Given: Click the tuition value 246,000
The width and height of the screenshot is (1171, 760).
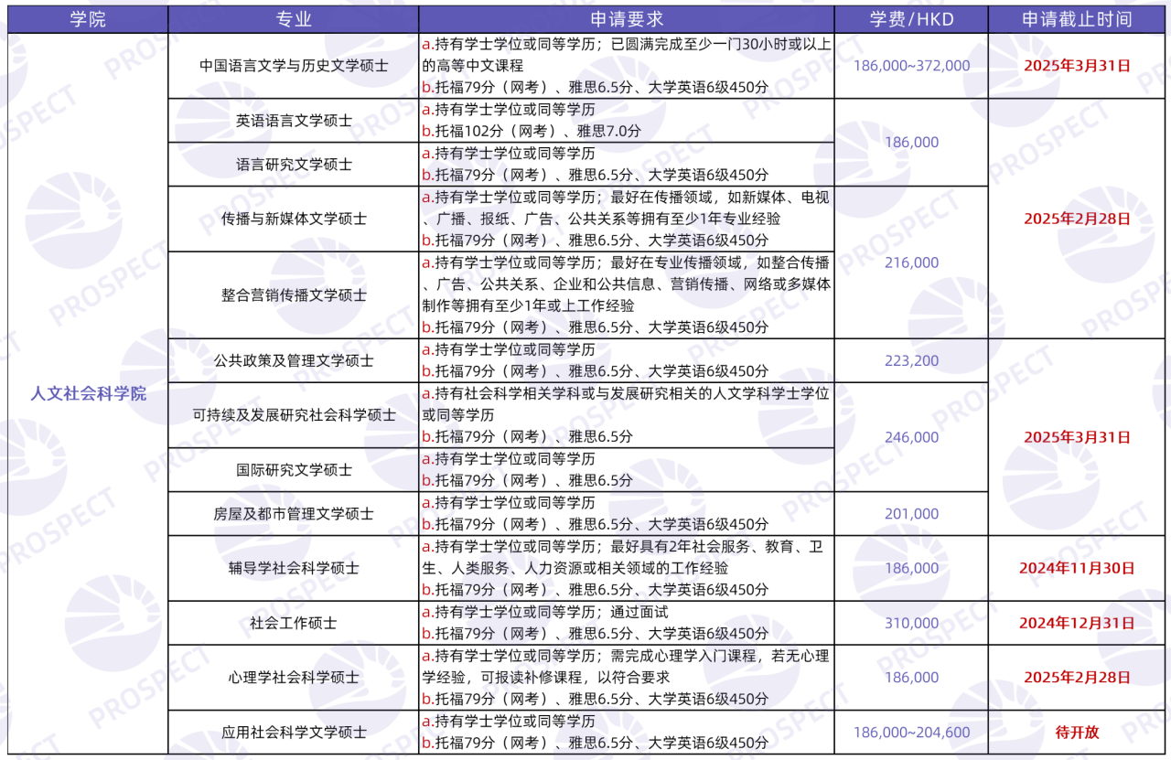Looking at the screenshot, I should [x=911, y=437].
